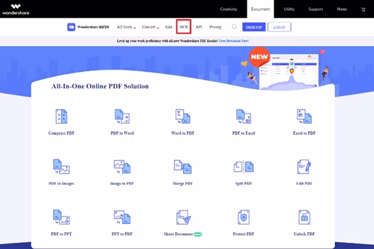
Task: Open the Utility top menu
Action: pos(289,9)
